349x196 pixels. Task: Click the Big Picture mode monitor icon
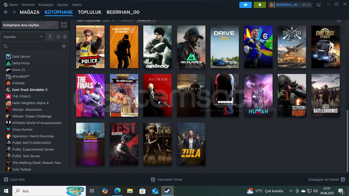coord(319,5)
